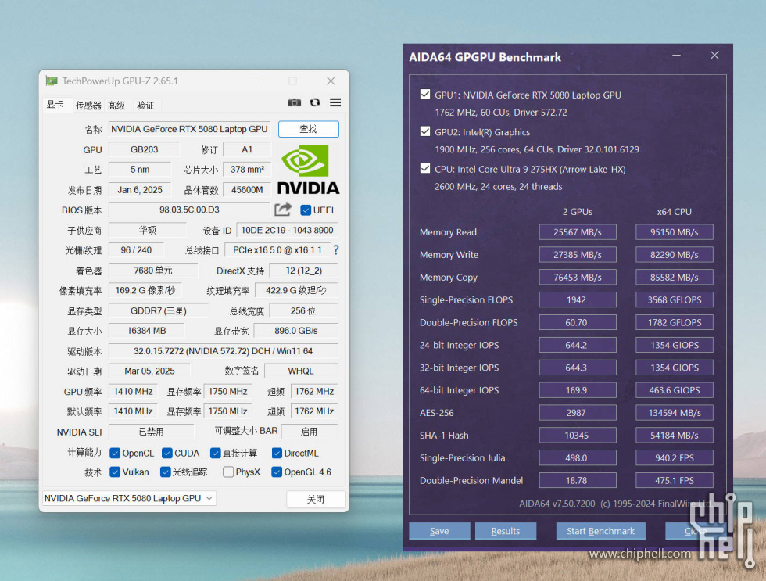The image size is (766, 581).
Task: Open the GPU selection dropdown in GPU-Z
Action: coord(130,498)
